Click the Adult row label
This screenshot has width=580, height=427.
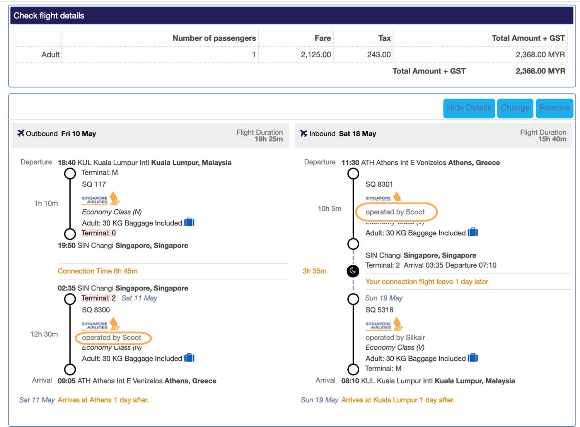[51, 55]
